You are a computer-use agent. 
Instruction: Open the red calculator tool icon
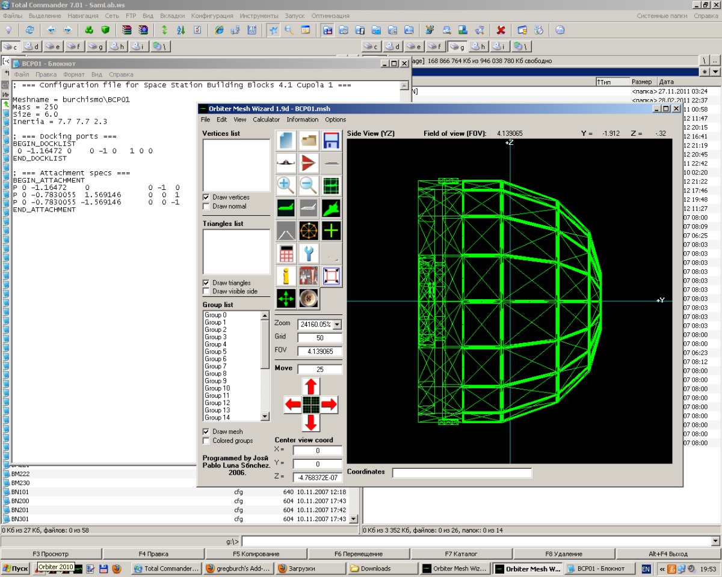286,253
